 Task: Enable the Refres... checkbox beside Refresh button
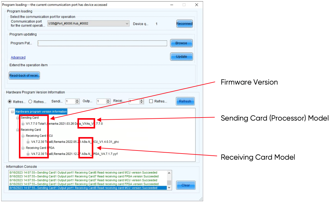(151, 101)
